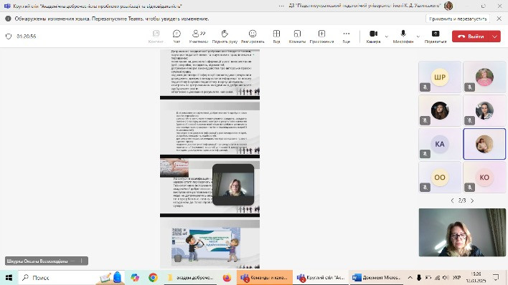Click the taskbar Поиск search box
Screen dimensions: 508x285
pos(71,278)
